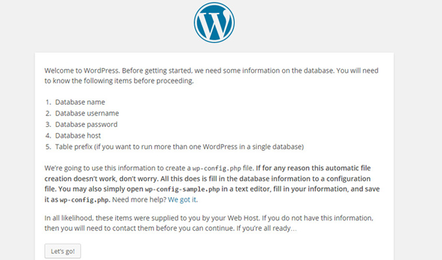The height and width of the screenshot is (260, 442).
Task: Click the "In all likelihood" paragraph
Action: [x=209, y=223]
